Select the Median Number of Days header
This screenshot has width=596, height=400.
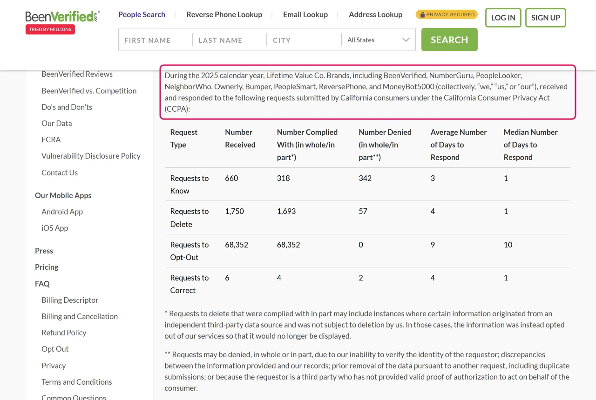531,145
